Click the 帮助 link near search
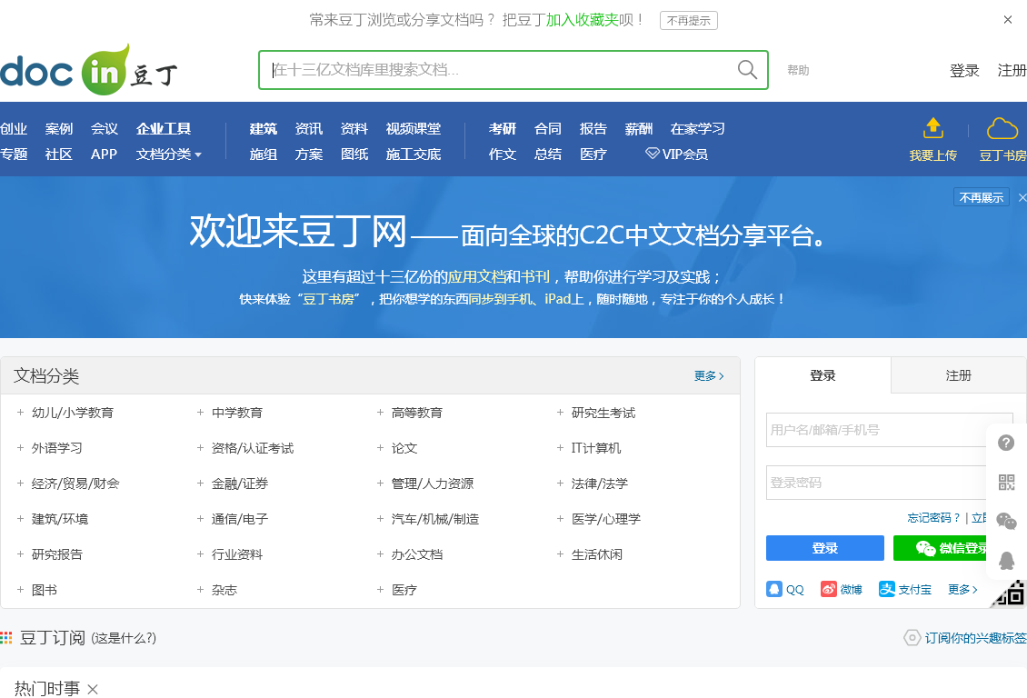Screen dimensions: 1027x698 point(798,70)
